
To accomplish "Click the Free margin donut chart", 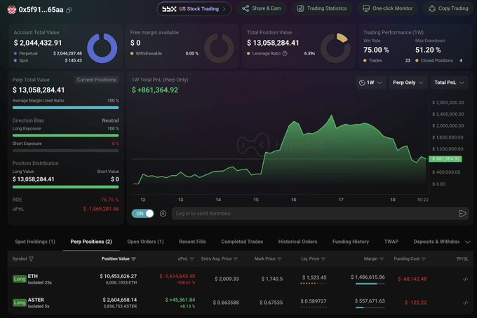I will (219, 48).
